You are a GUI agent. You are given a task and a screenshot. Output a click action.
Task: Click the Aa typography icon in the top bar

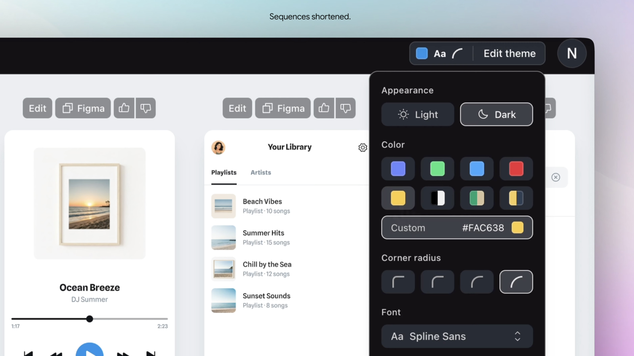440,53
